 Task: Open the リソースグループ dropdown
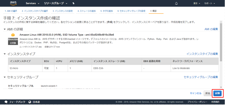[x=55, y=3]
